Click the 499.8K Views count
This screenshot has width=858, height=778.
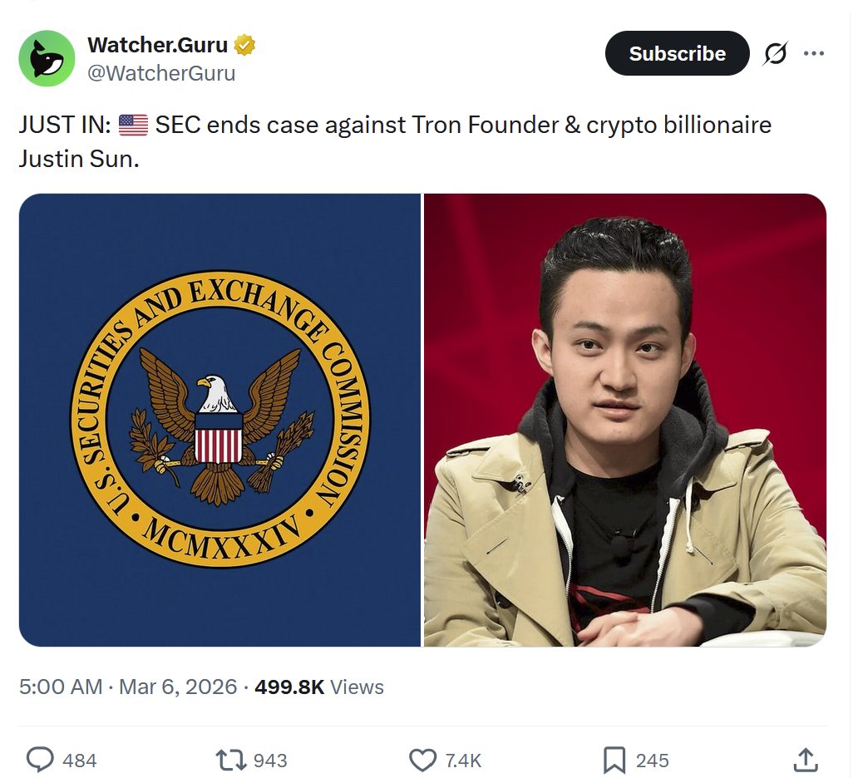pos(319,687)
